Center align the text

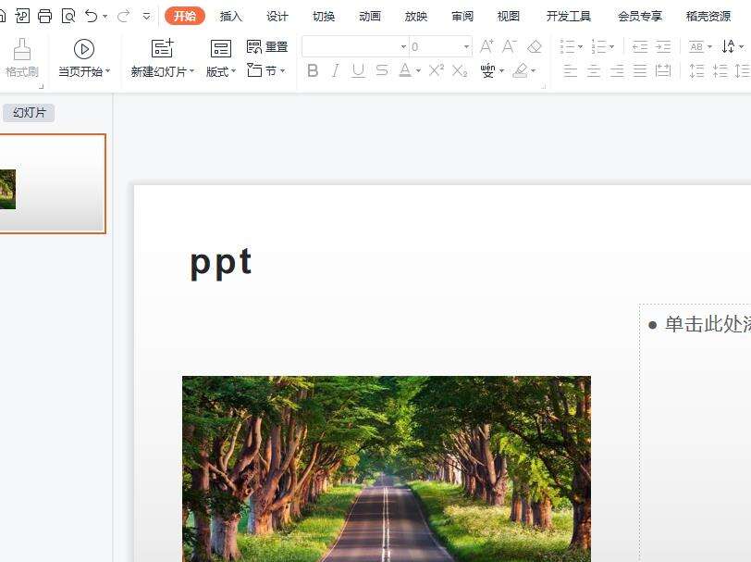[594, 71]
